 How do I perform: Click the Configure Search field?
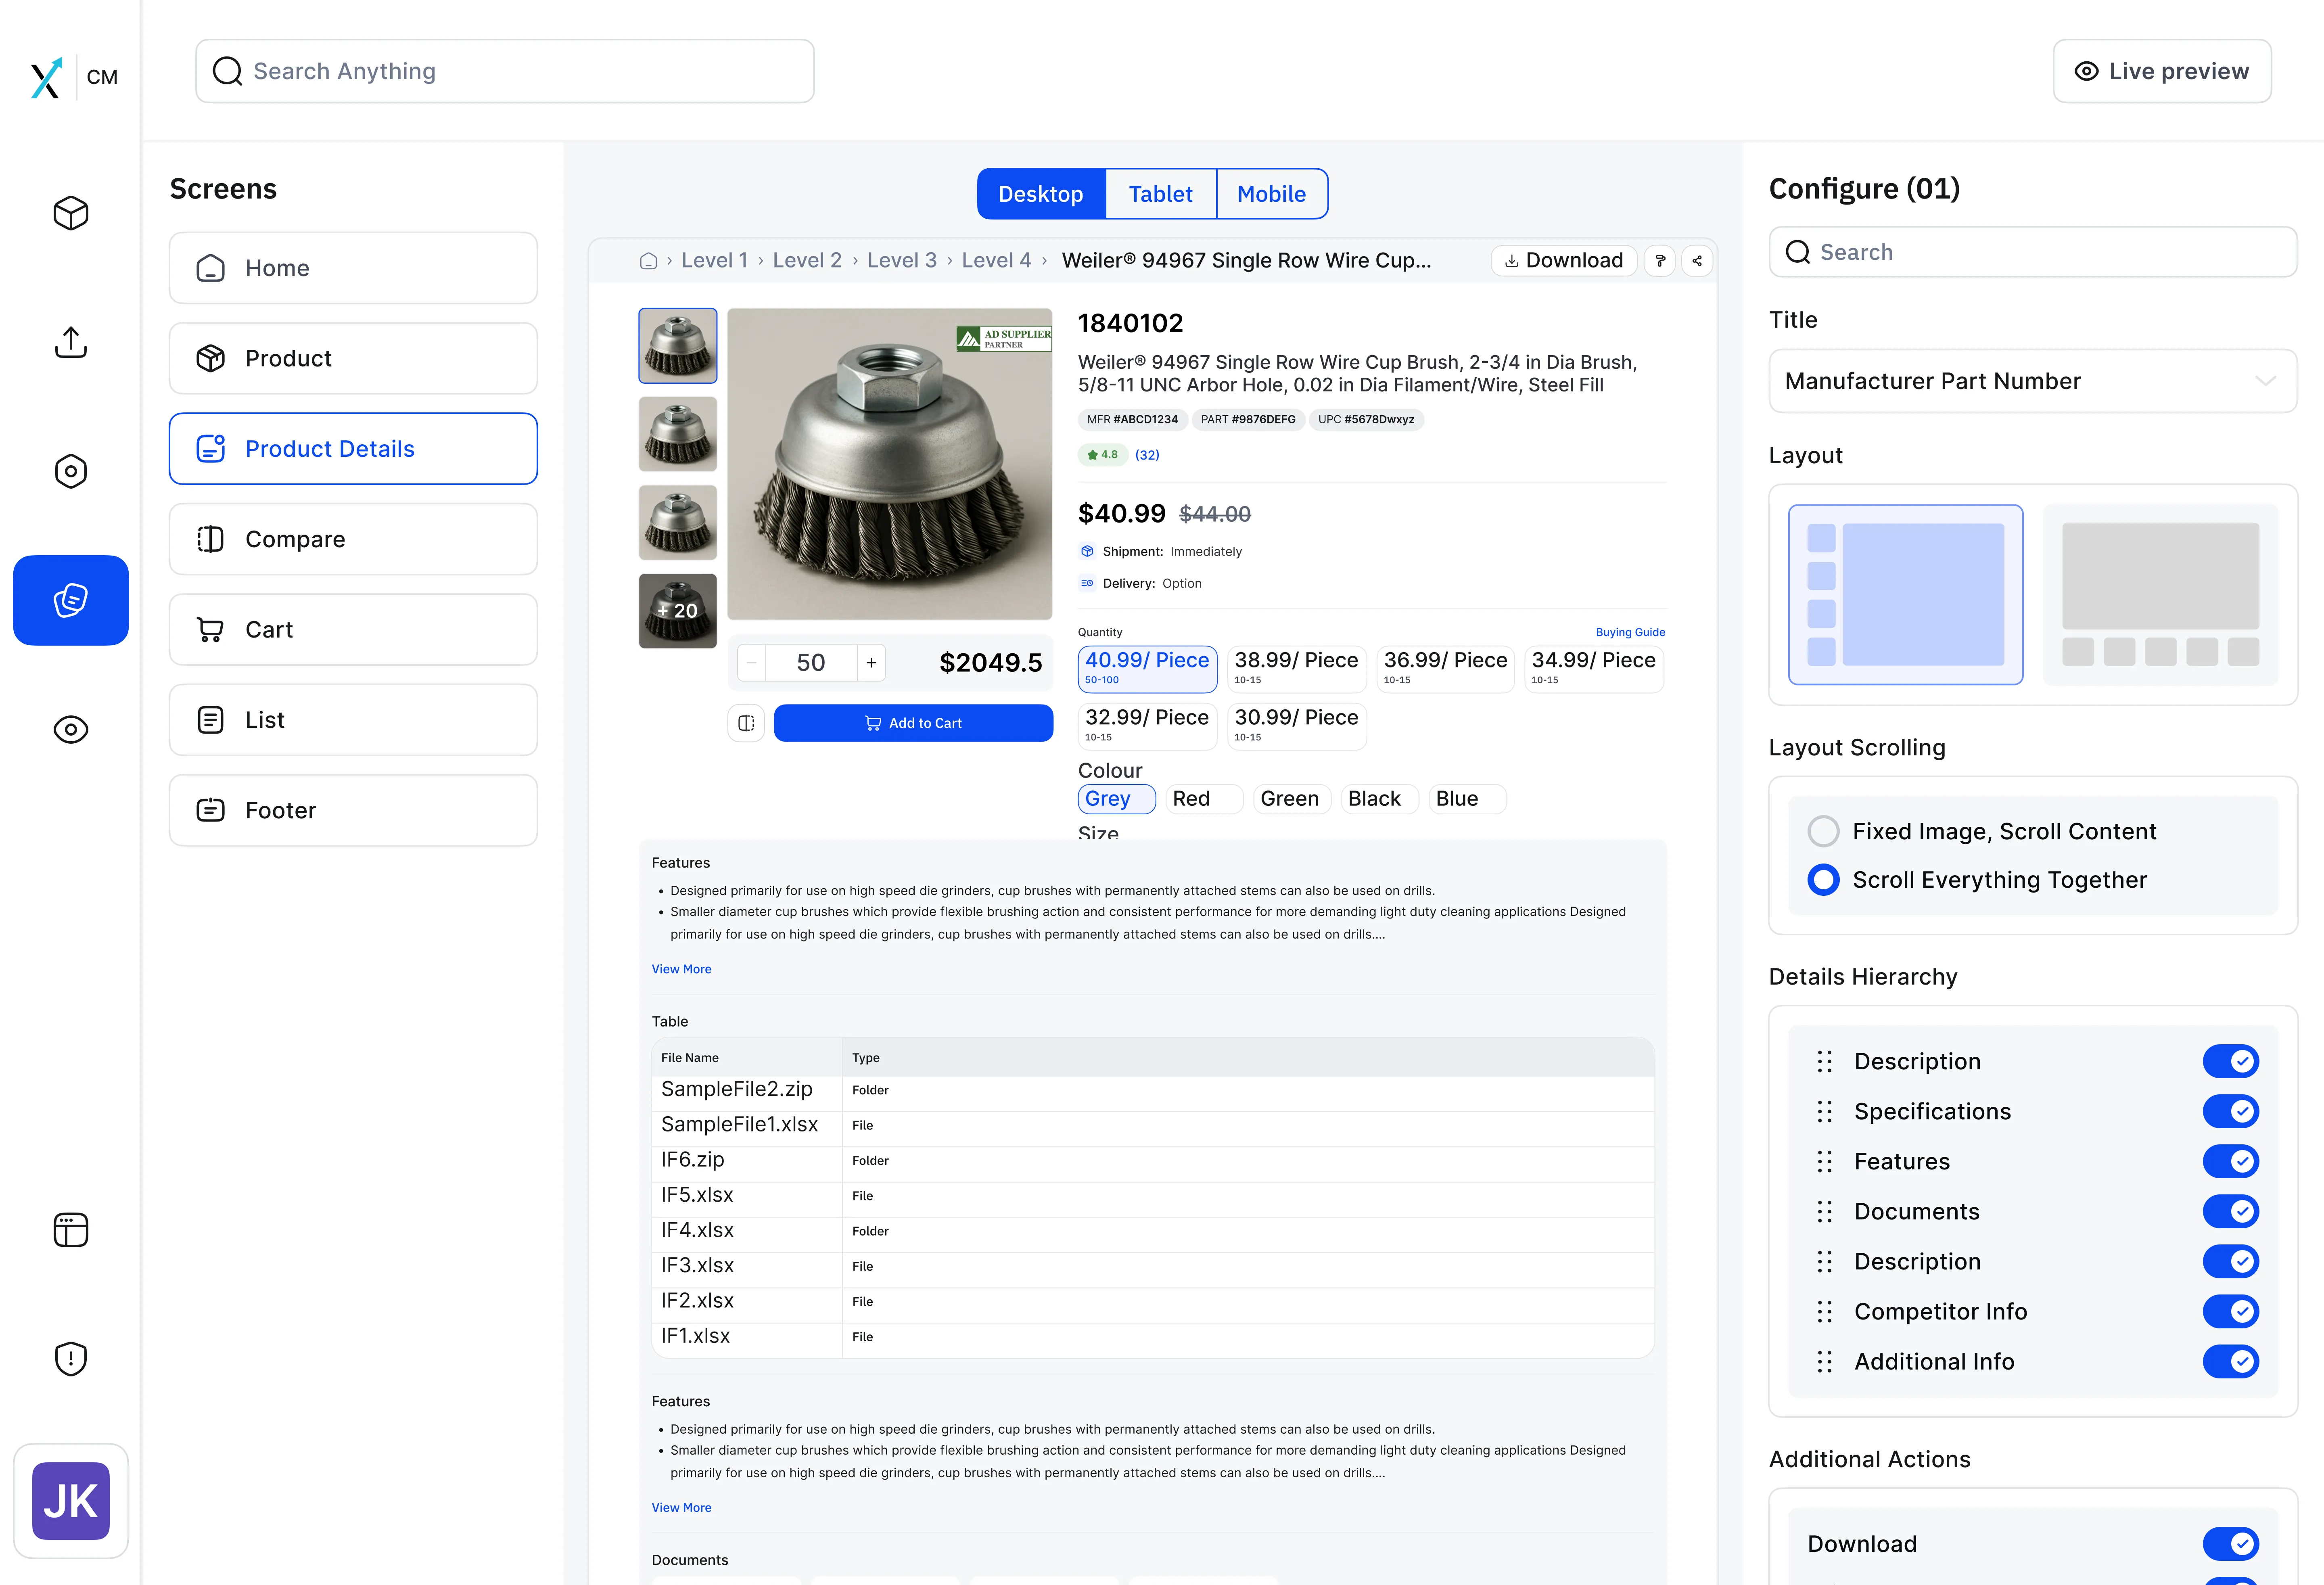[2033, 252]
